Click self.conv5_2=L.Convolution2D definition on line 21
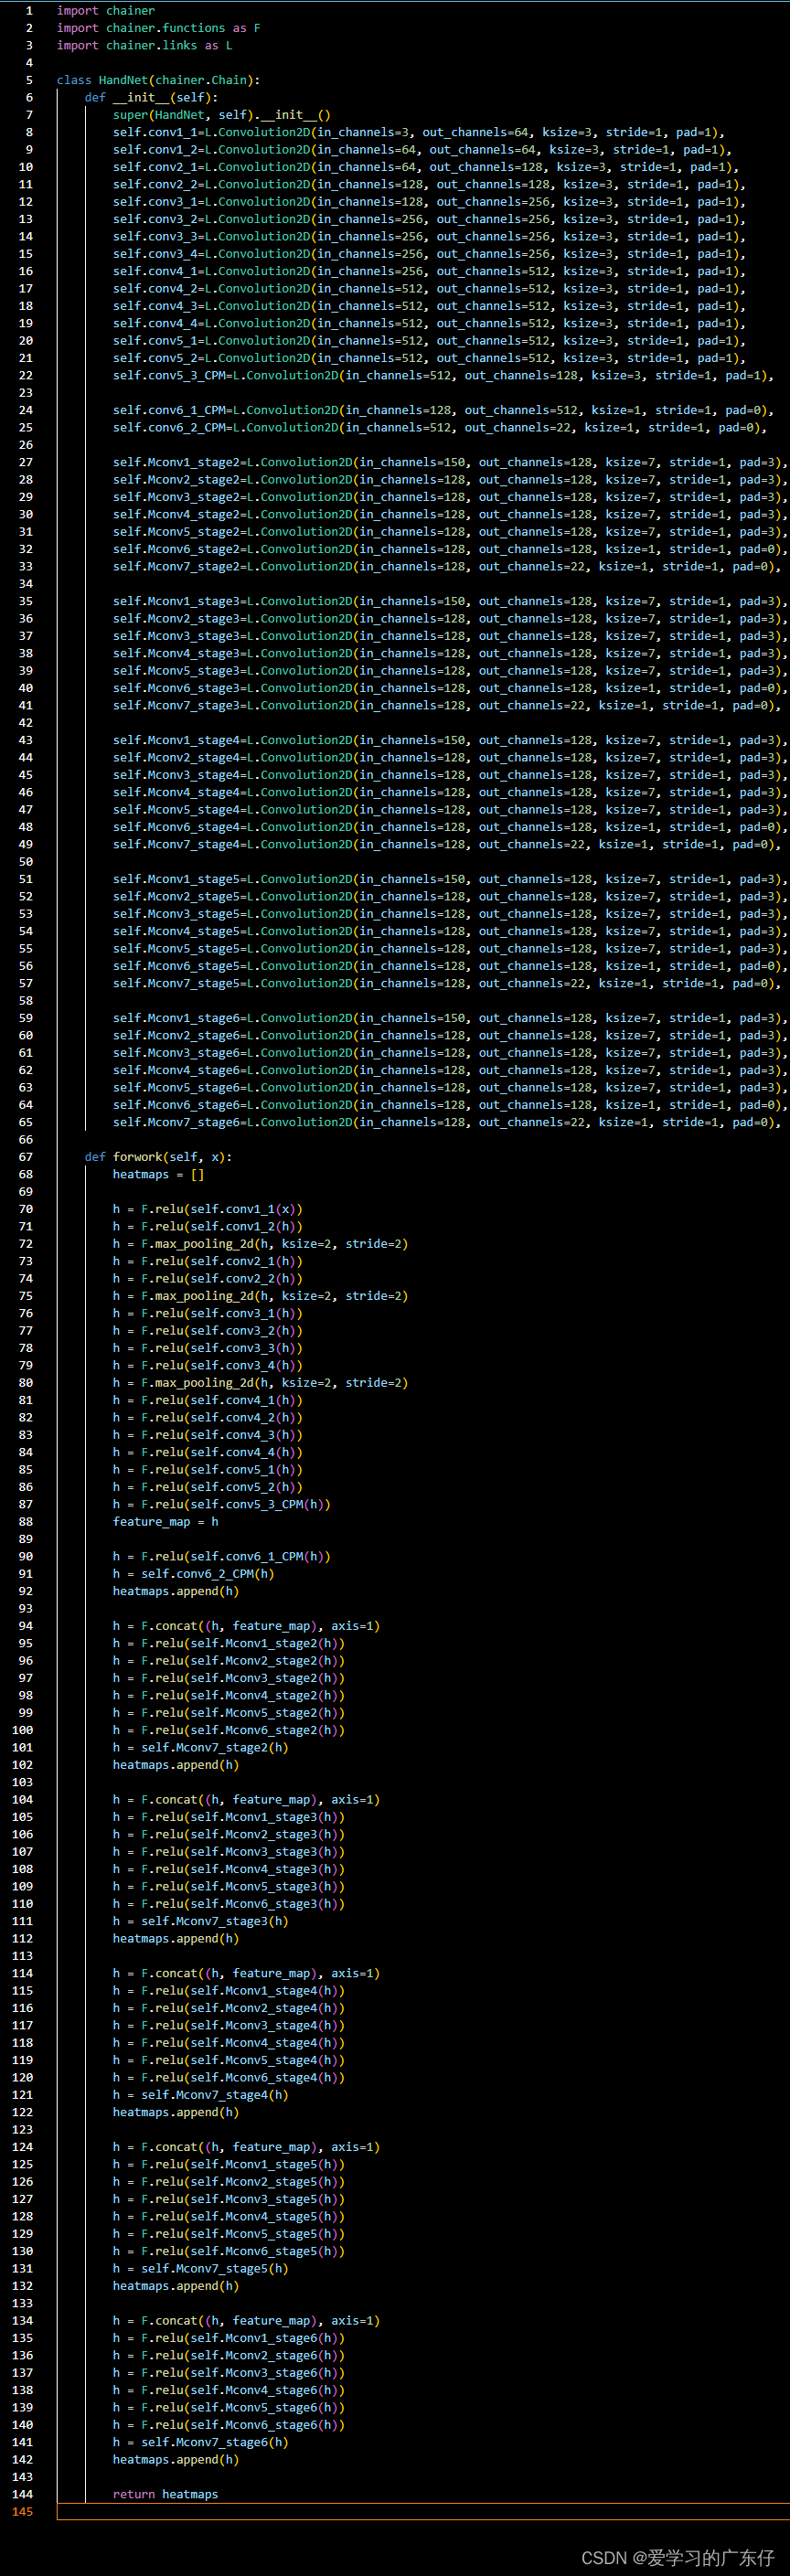Image resolution: width=790 pixels, height=2576 pixels. (429, 358)
